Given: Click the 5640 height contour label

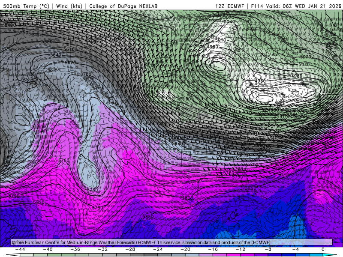Looking at the screenshot, I should pos(56,55).
